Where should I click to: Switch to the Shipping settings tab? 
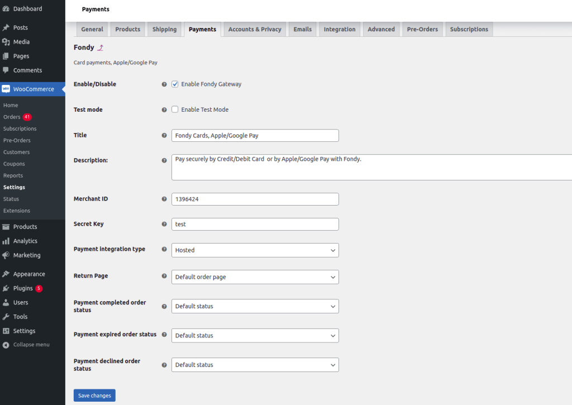click(165, 29)
